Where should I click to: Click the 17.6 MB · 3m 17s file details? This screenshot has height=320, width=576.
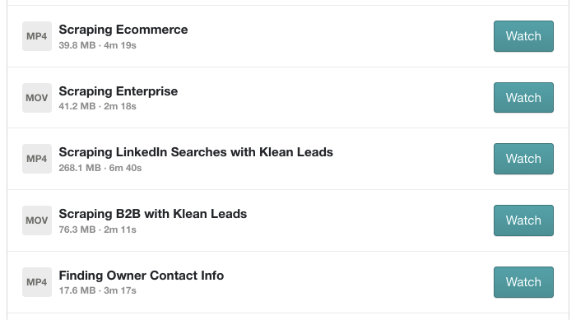click(x=97, y=290)
